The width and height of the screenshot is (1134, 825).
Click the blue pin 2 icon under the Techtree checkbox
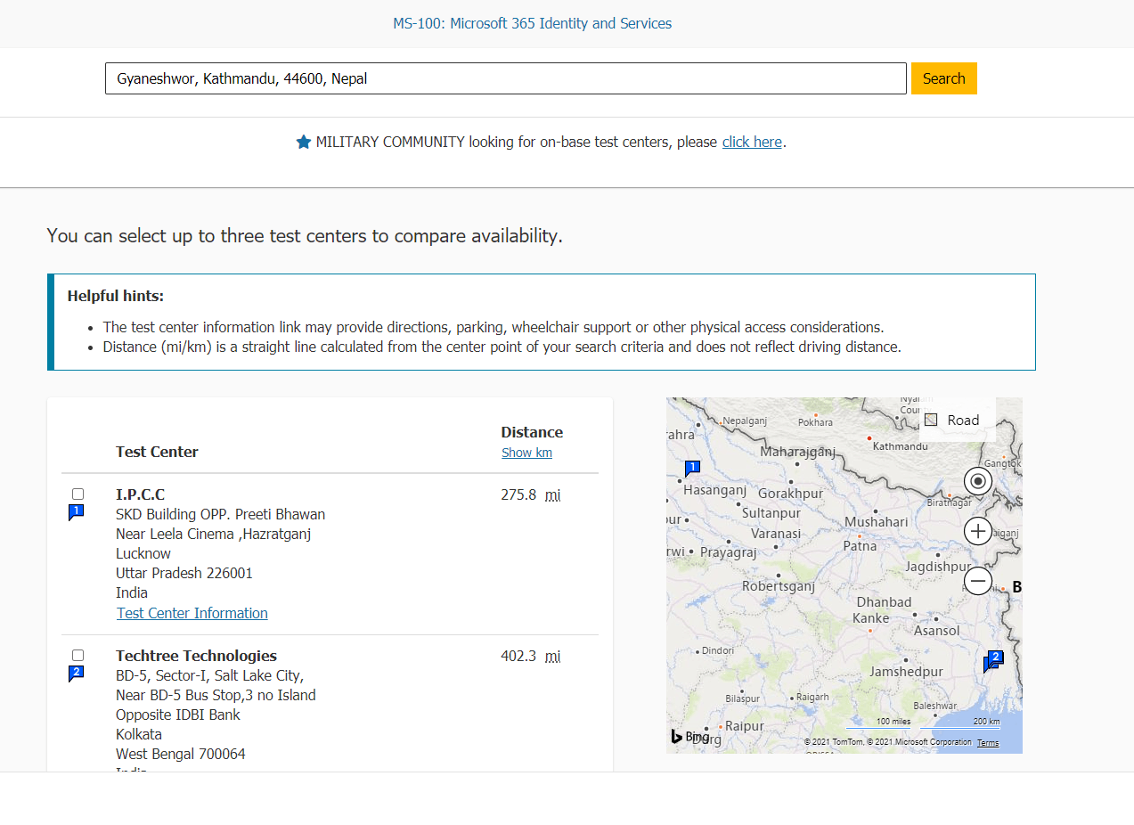[x=76, y=674]
